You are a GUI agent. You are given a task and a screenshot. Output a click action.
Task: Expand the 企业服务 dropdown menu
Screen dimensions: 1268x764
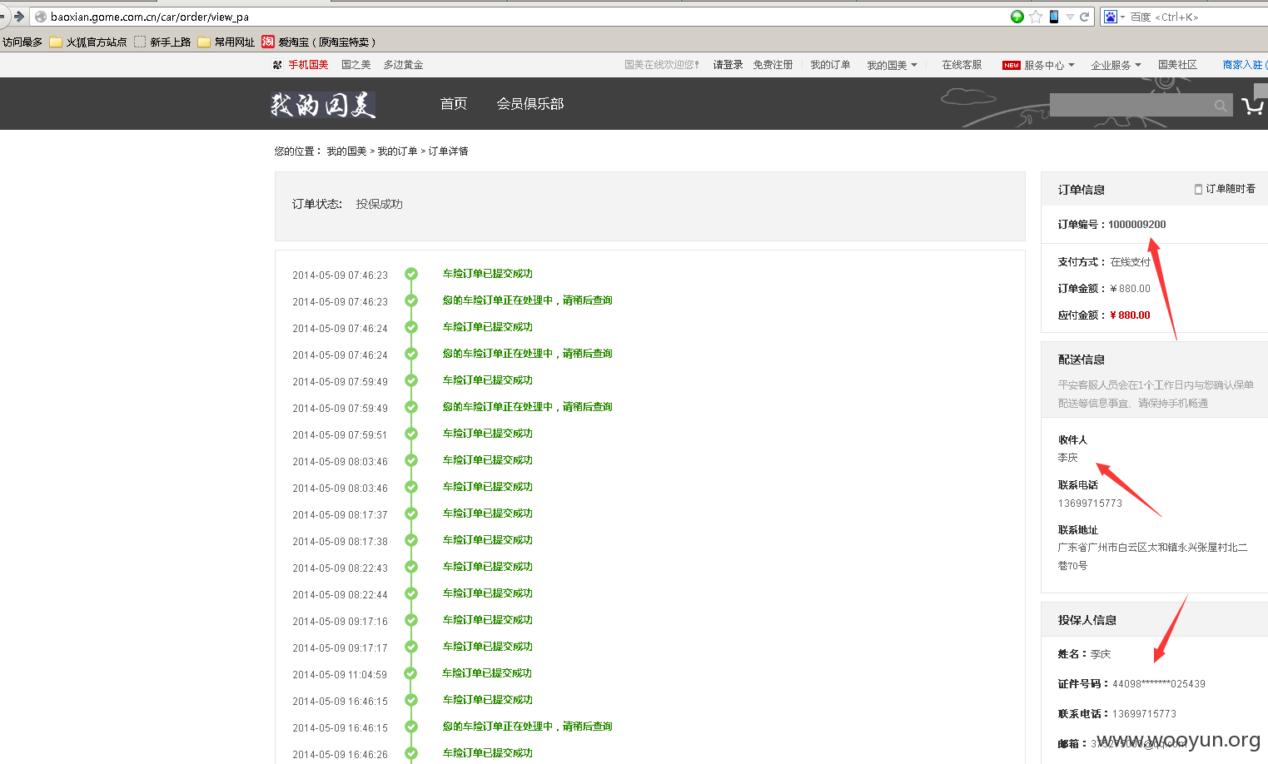tap(1116, 65)
